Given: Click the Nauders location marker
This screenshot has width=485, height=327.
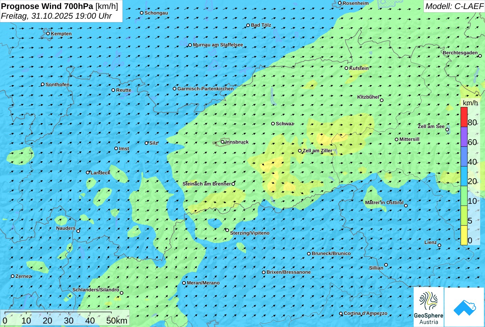Looking at the screenshot, I should pos(78,231).
